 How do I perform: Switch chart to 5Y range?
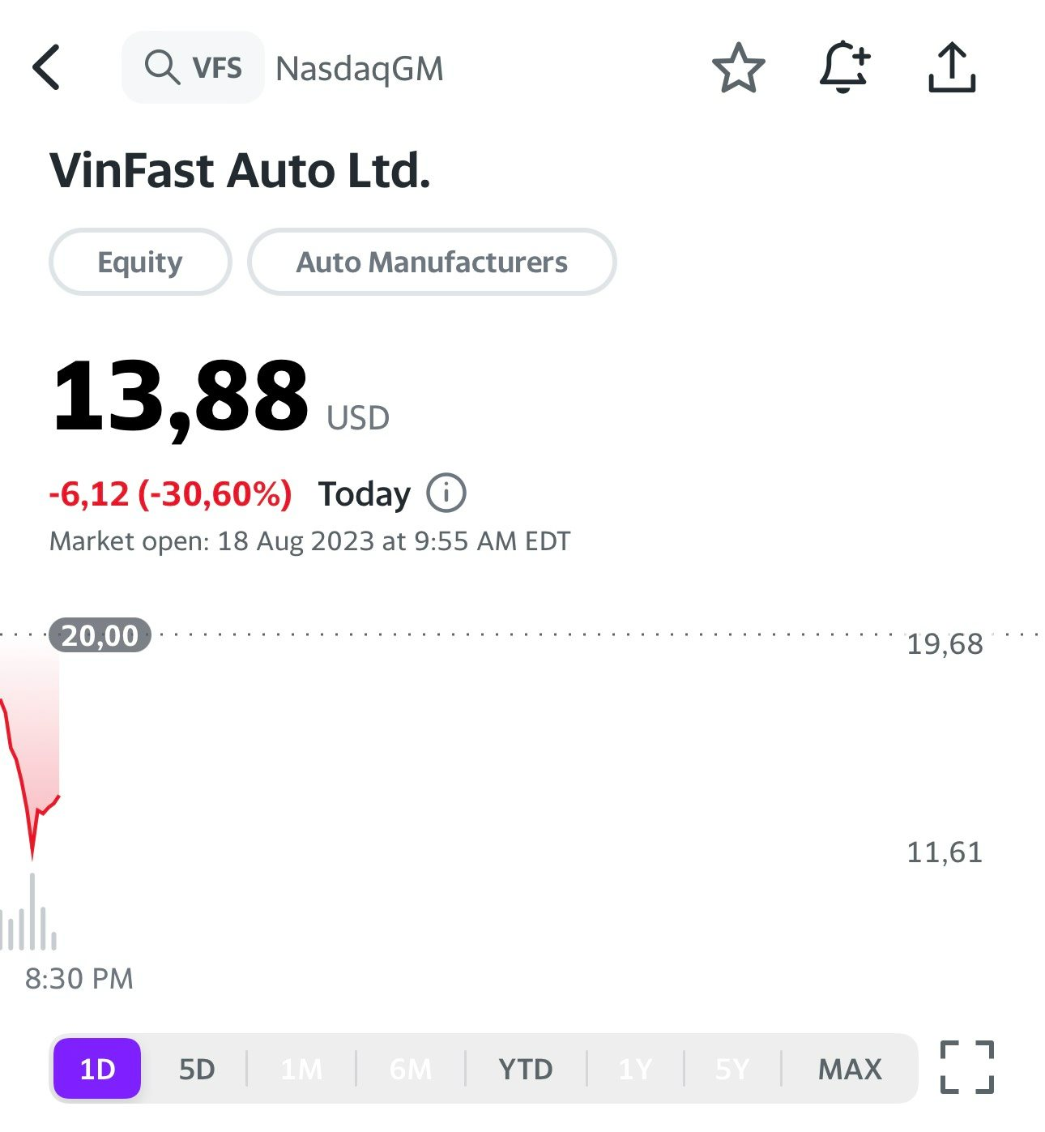tap(732, 1069)
